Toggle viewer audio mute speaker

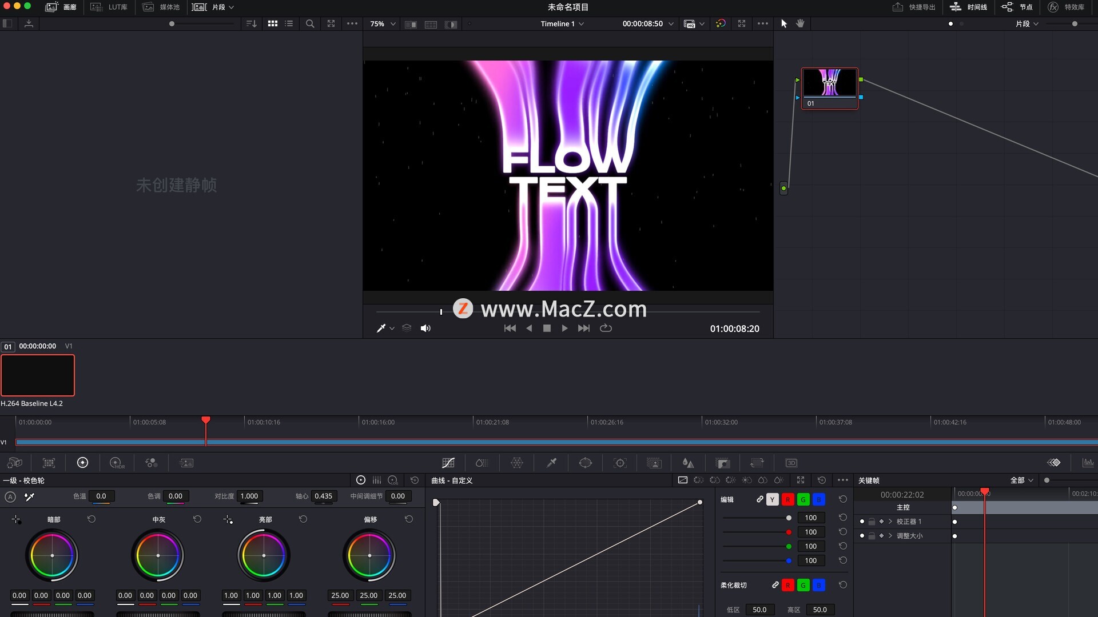(x=425, y=328)
